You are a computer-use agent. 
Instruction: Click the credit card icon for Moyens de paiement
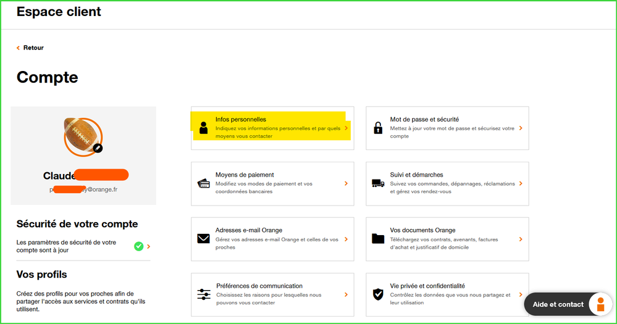[203, 183]
